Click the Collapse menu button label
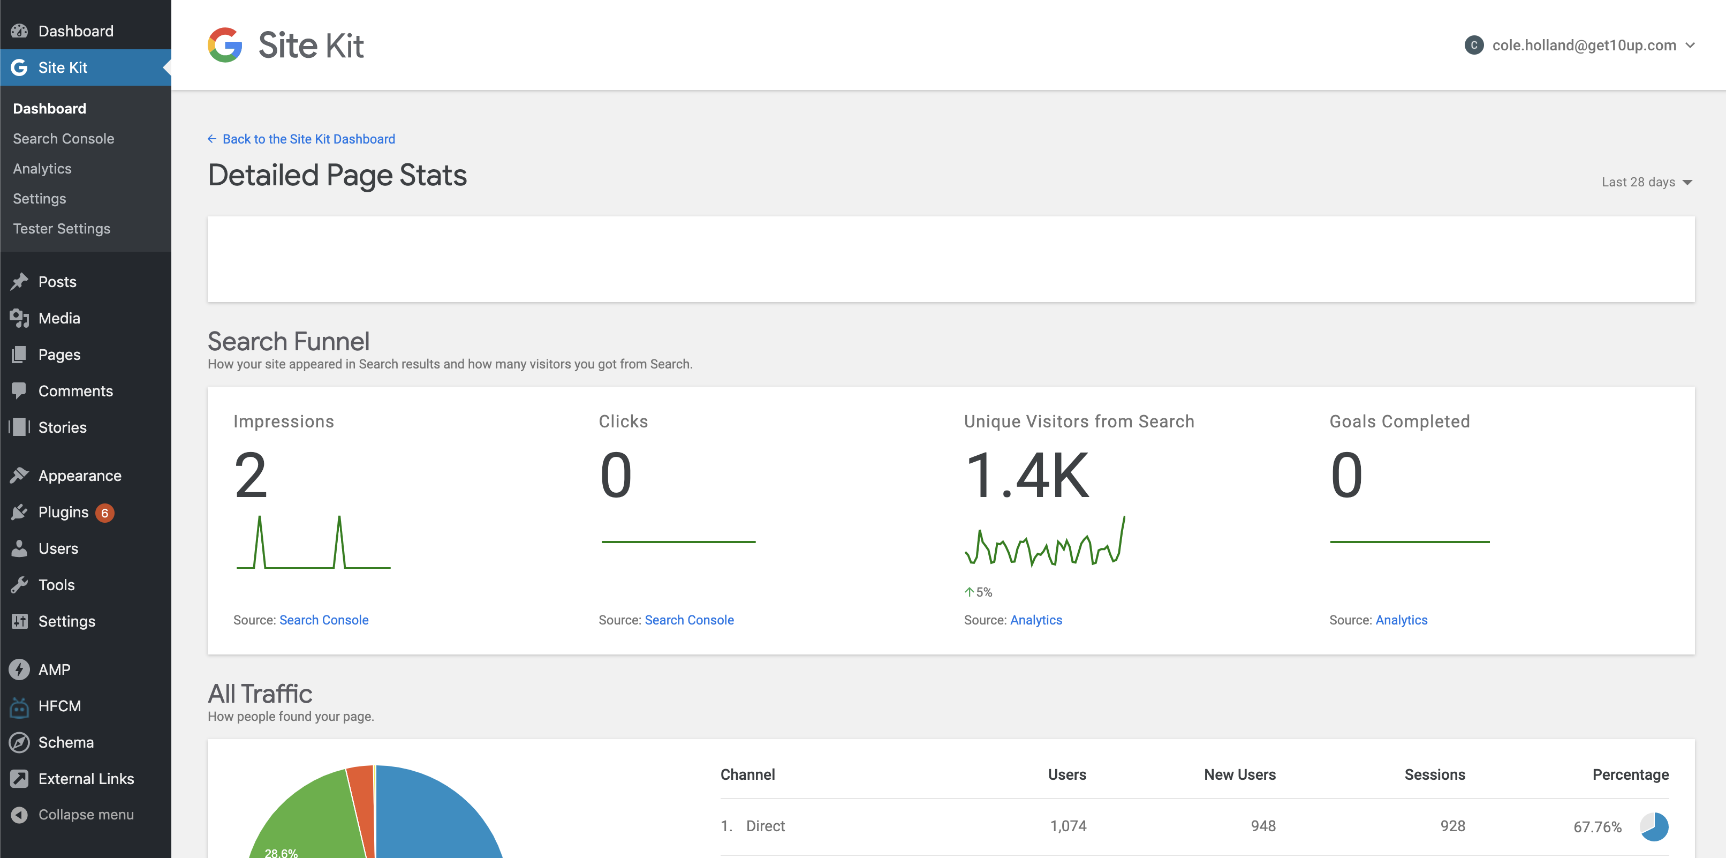 [x=86, y=815]
